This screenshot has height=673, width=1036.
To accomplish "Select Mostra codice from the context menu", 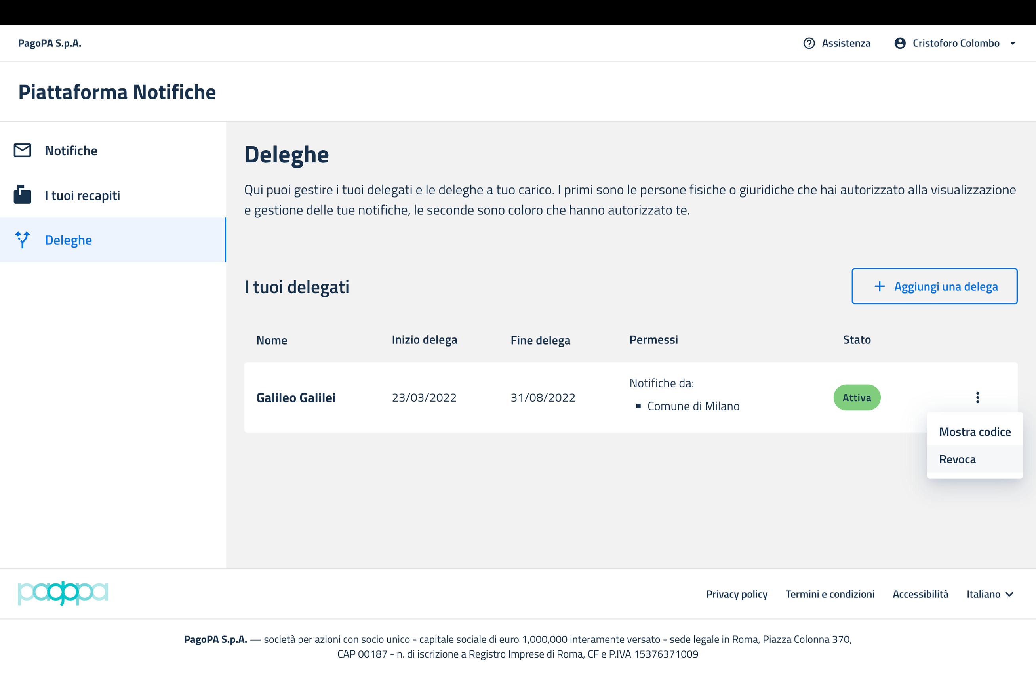I will (x=975, y=432).
